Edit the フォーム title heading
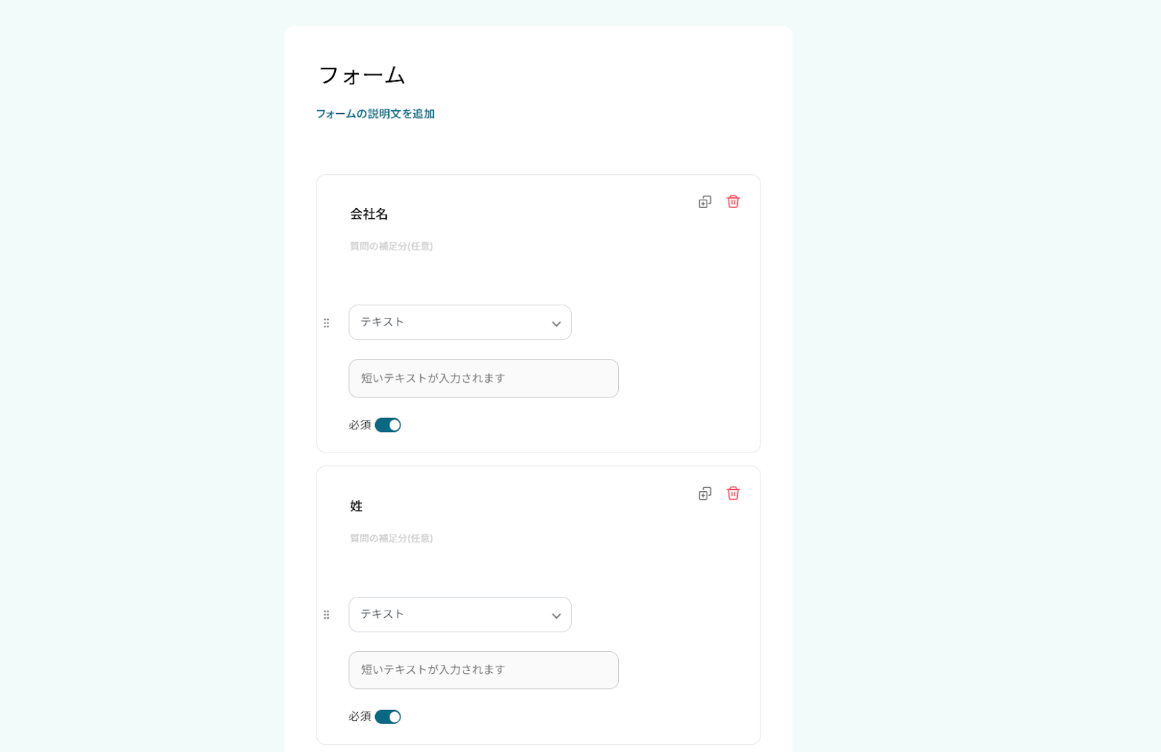Screen dimensions: 1161x752 (362, 75)
